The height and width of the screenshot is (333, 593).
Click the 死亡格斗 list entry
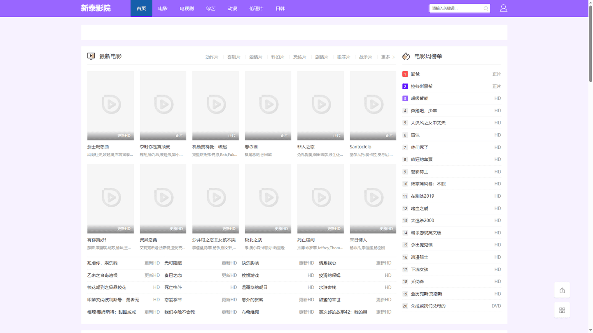click(173, 287)
